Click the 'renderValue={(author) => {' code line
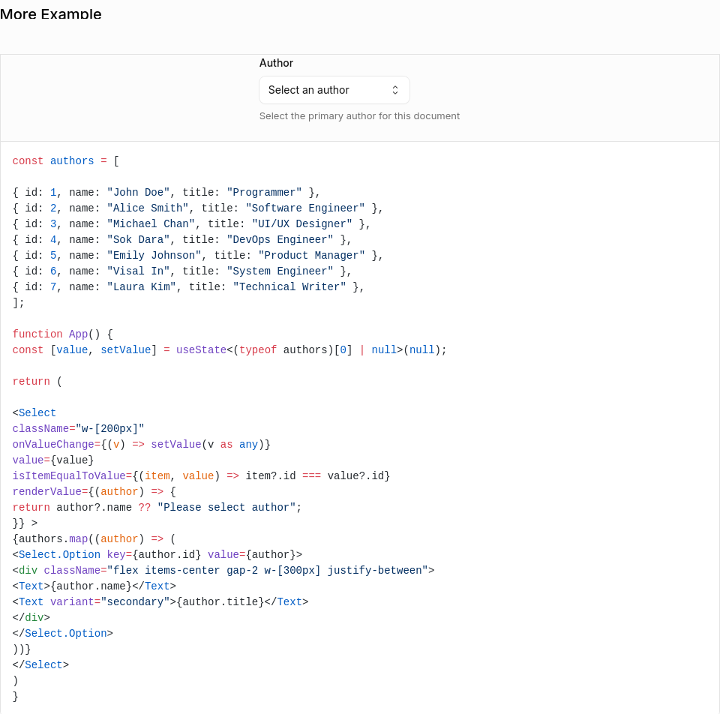Image resolution: width=720 pixels, height=714 pixels. [x=94, y=492]
